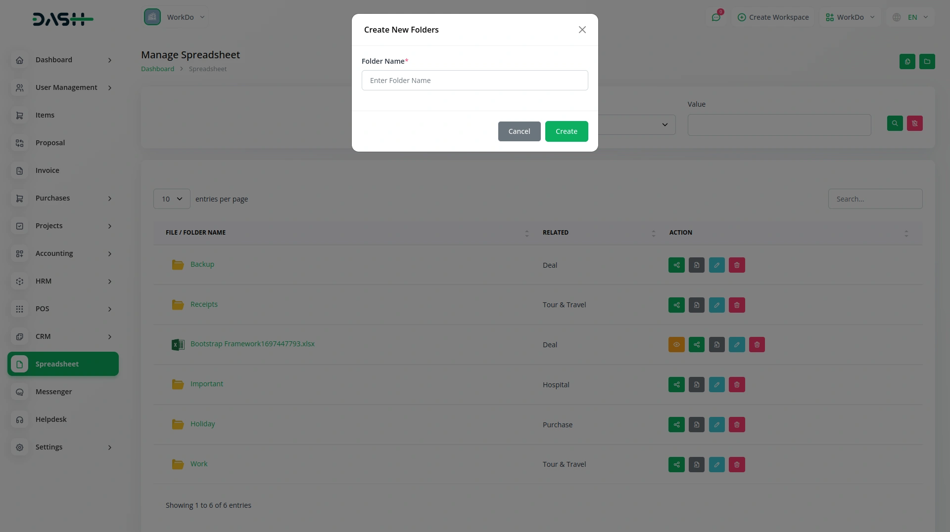Click the messages chat icon in header
950x532 pixels.
click(x=716, y=17)
